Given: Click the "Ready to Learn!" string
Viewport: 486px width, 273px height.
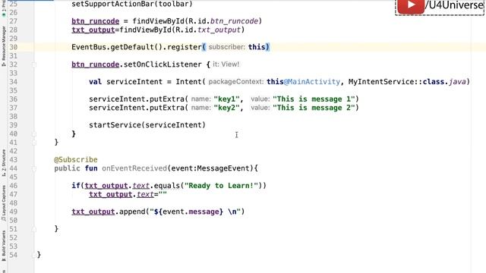Looking at the screenshot, I should pos(221,186).
